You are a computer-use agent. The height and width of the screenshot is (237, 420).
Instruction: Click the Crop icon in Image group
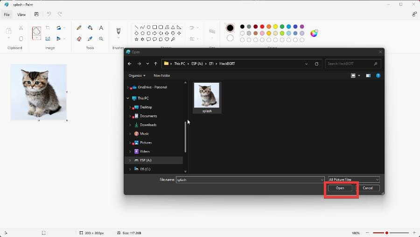point(48,28)
